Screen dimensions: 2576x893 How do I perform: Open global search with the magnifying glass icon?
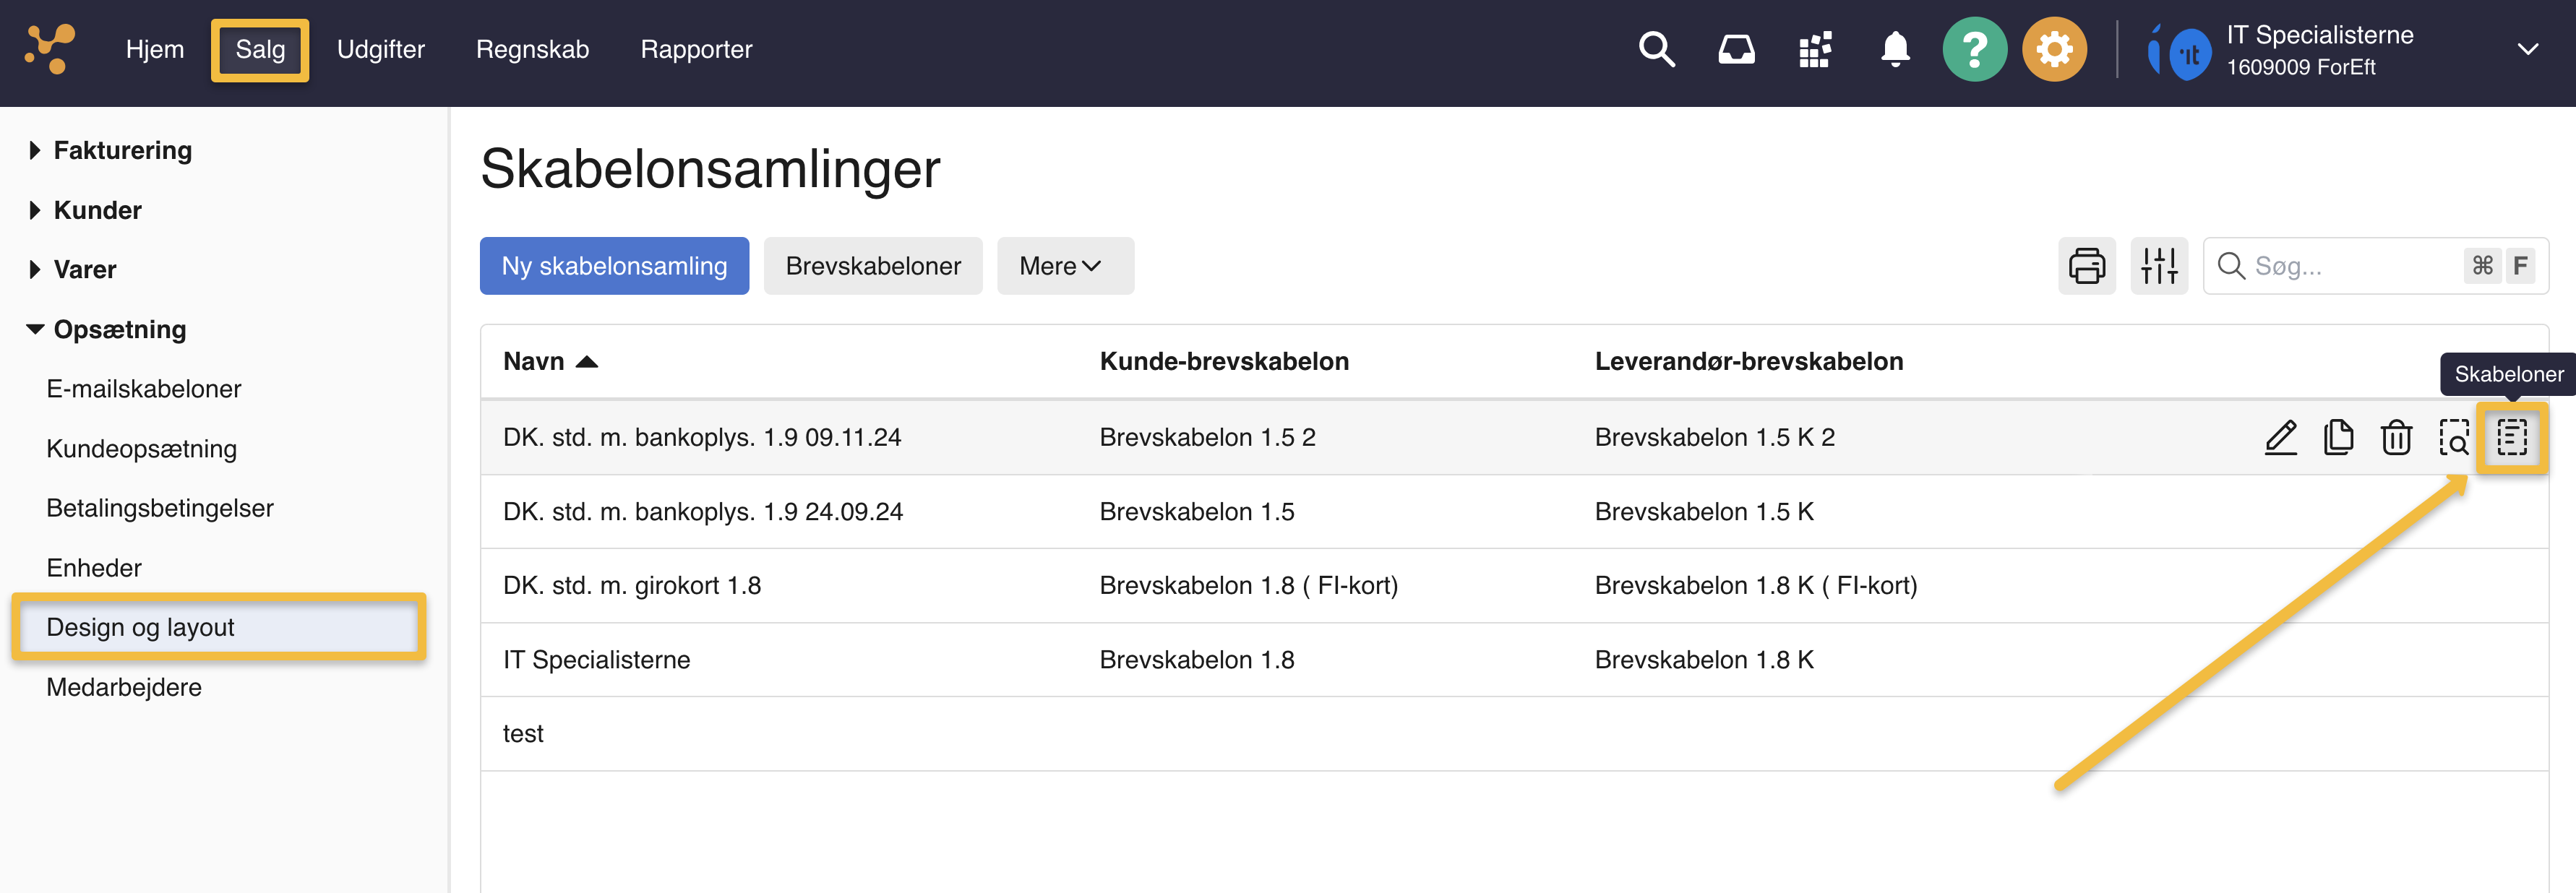click(1657, 48)
